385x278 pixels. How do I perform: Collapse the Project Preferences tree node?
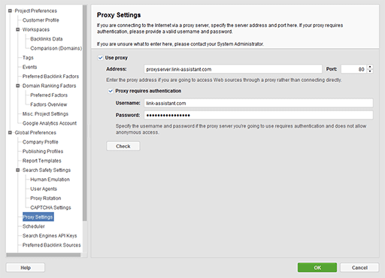point(10,11)
